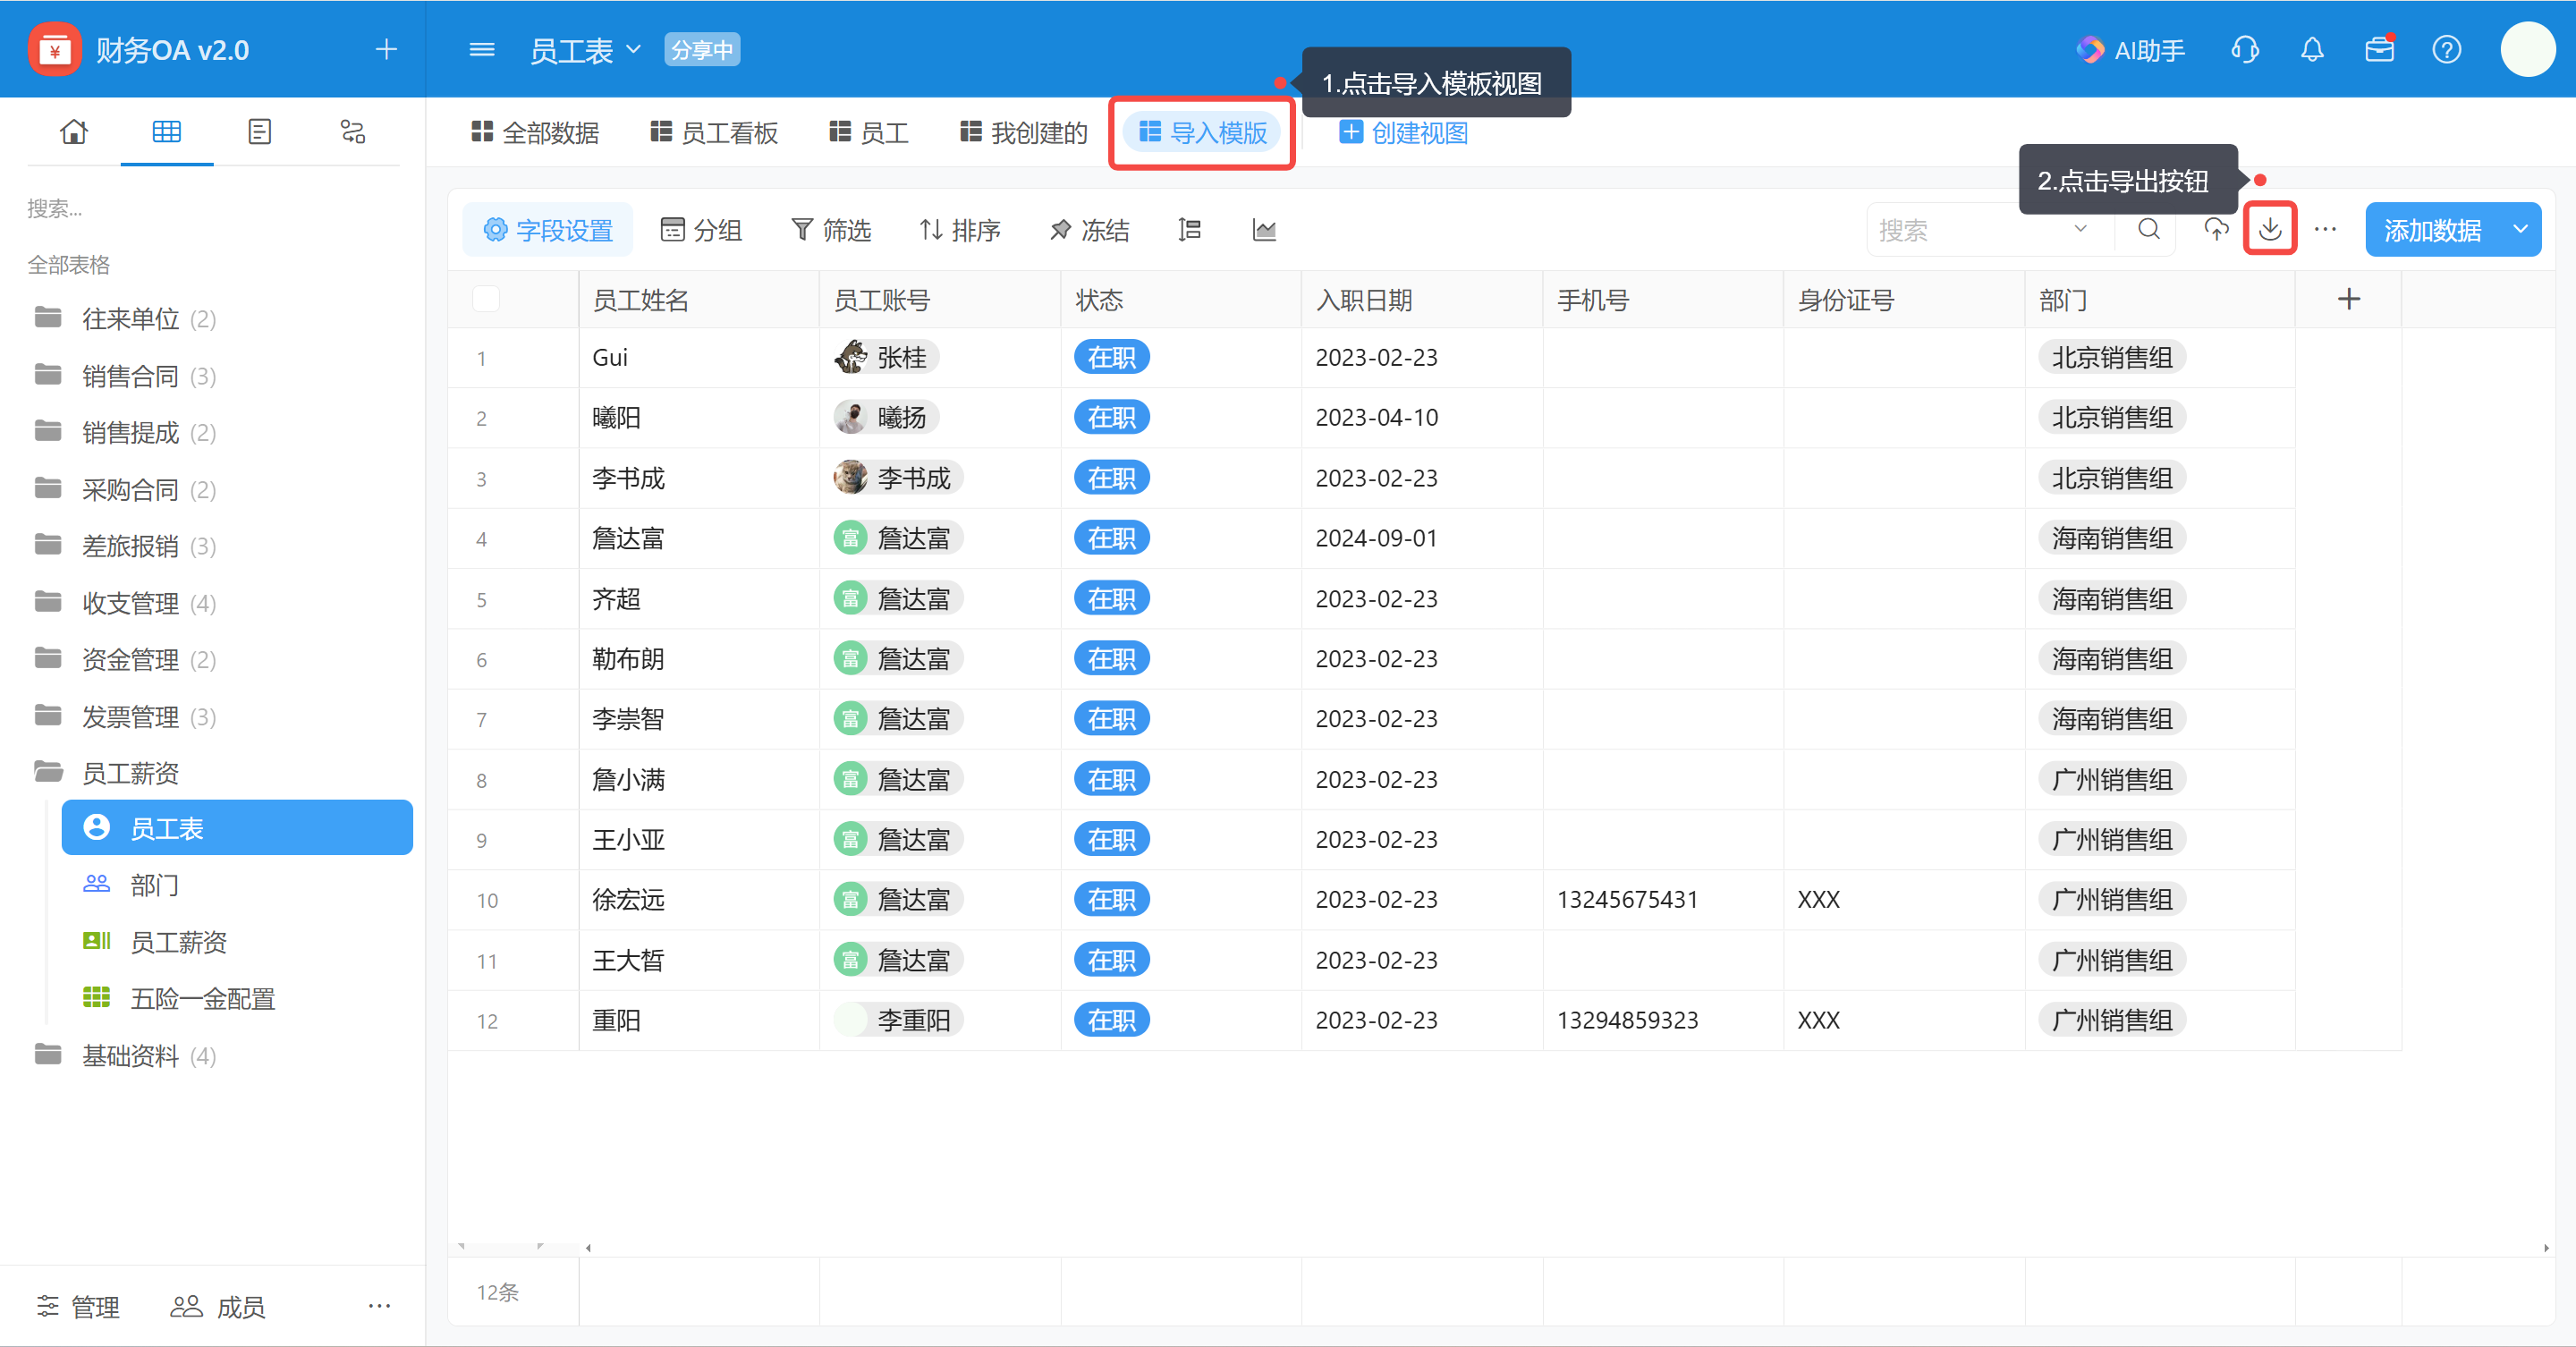This screenshot has height=1347, width=2576.
Task: Open the 员工表 title dropdown
Action: coord(632,49)
